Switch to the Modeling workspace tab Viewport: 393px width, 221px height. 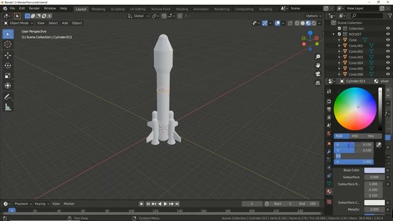pos(98,9)
